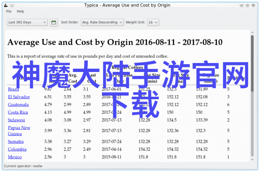Open the File menu
The image size is (260, 172).
tap(9, 11)
